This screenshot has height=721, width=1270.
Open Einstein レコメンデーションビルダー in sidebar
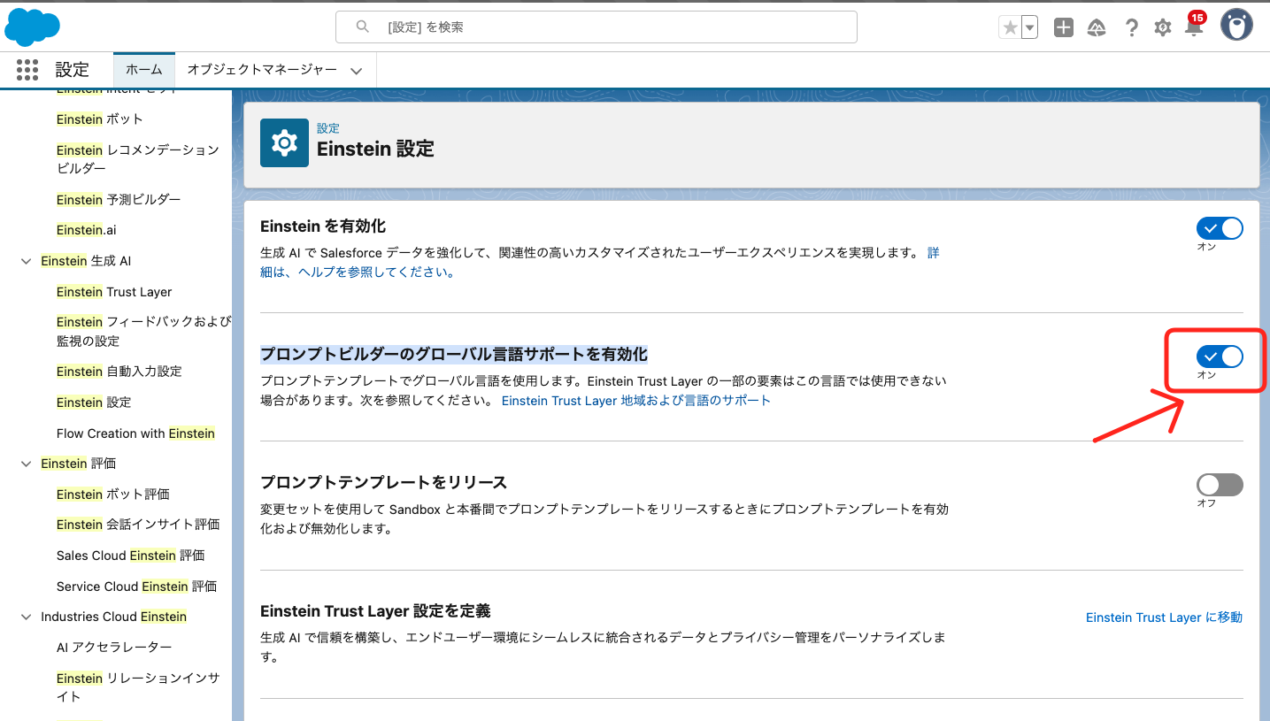click(x=138, y=159)
